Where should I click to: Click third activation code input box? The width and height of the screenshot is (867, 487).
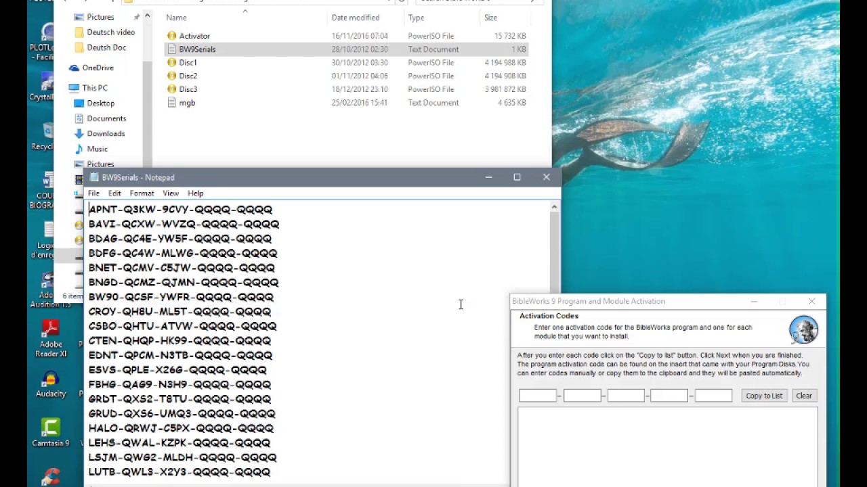tap(626, 396)
